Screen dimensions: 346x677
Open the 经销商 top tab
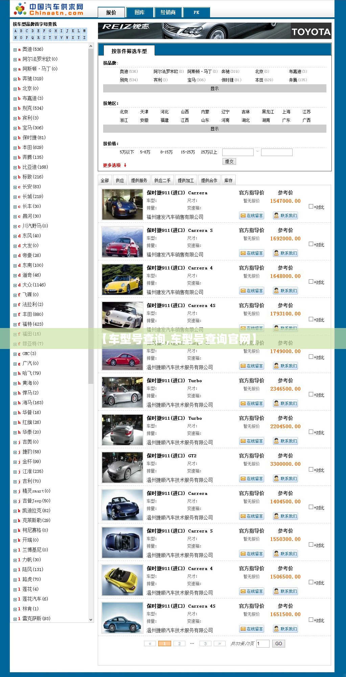(x=168, y=13)
